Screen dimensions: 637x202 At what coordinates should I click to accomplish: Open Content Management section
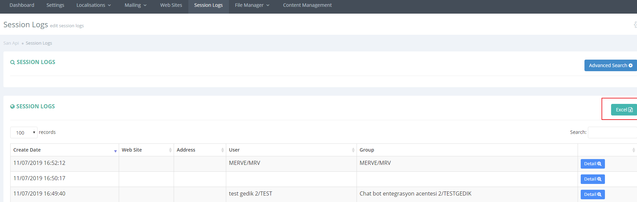307,5
